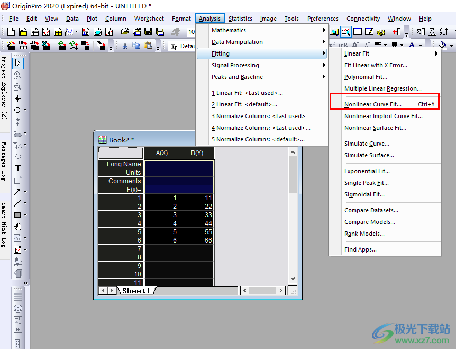This screenshot has height=349, width=456.
Task: Switch to the Sheet1 worksheet tab
Action: [136, 291]
